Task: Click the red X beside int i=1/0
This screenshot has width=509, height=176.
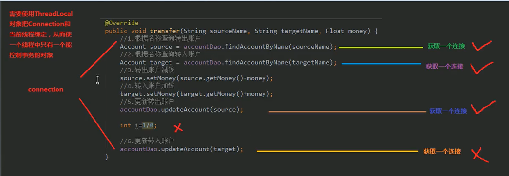Action: click(178, 128)
